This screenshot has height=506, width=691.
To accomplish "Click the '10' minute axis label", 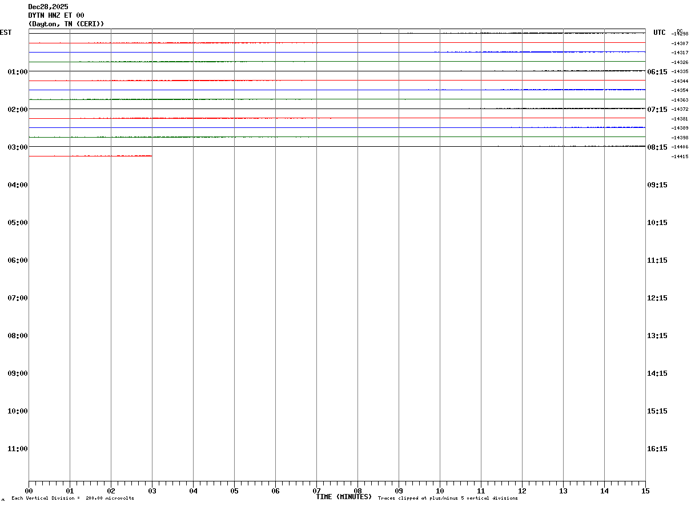I will point(440,491).
